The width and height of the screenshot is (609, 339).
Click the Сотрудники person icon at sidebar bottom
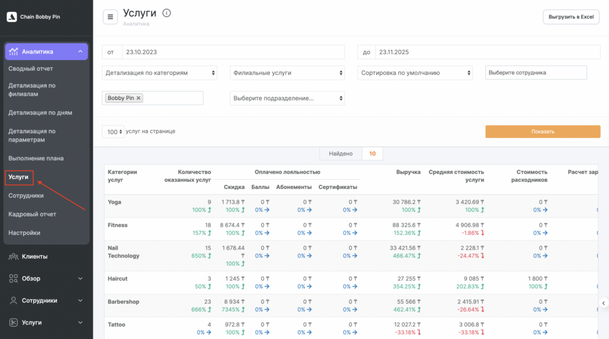coord(13,300)
